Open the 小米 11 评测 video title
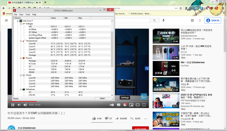This screenshot has height=131, width=227. coord(196,48)
